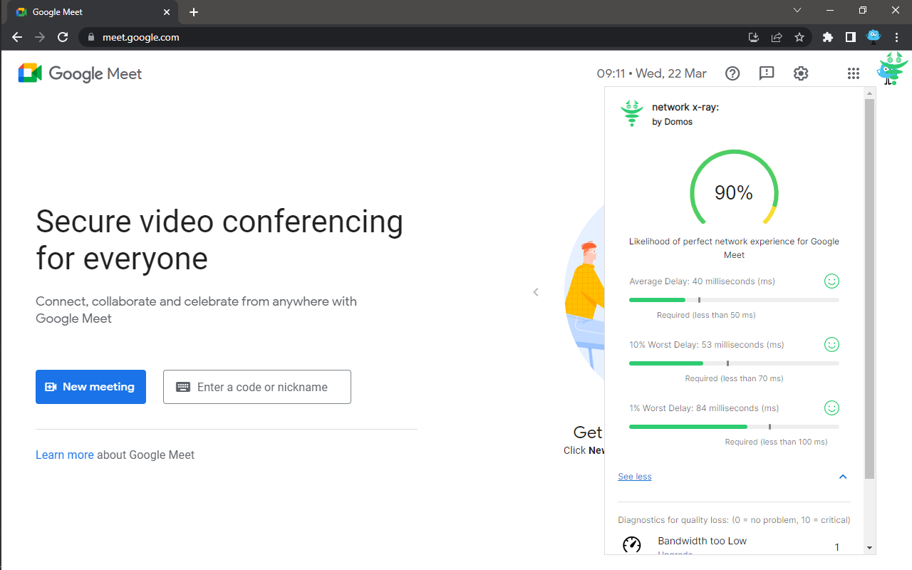Click the 09:11 Wed, 22 Mar date text
The image size is (912, 570).
coord(652,73)
